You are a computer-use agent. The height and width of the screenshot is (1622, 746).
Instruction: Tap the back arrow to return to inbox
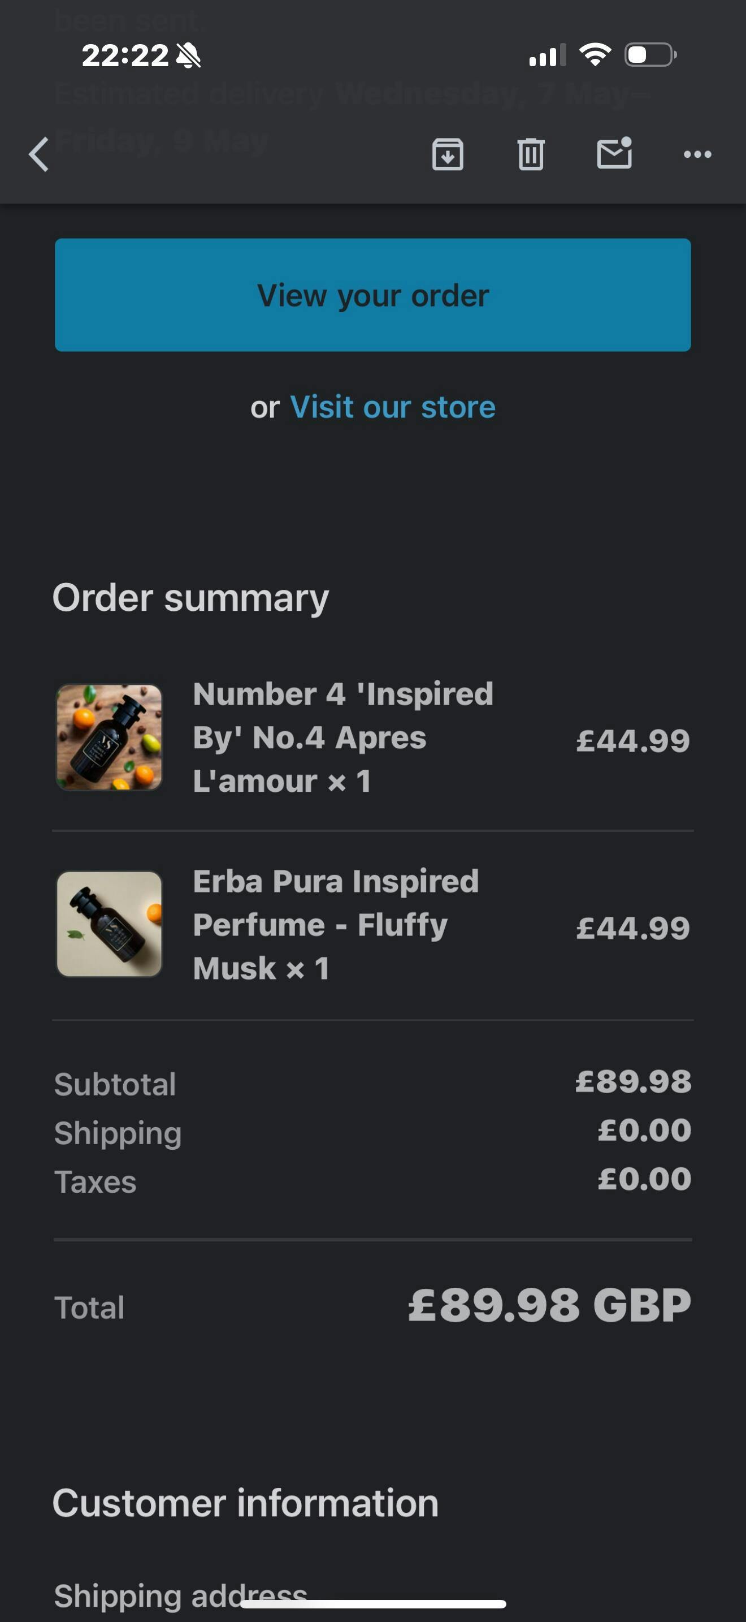click(39, 154)
